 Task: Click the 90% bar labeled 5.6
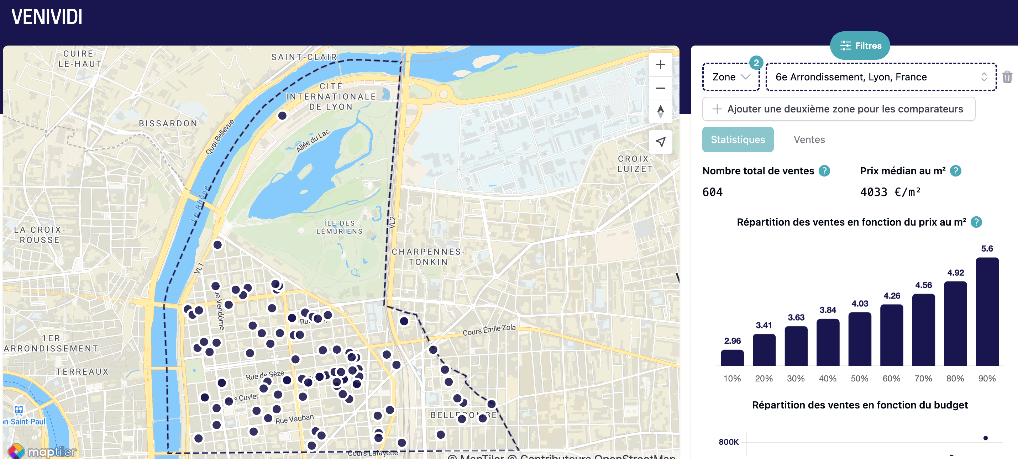(987, 311)
